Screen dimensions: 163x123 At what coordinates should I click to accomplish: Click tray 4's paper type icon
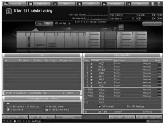(92, 74)
